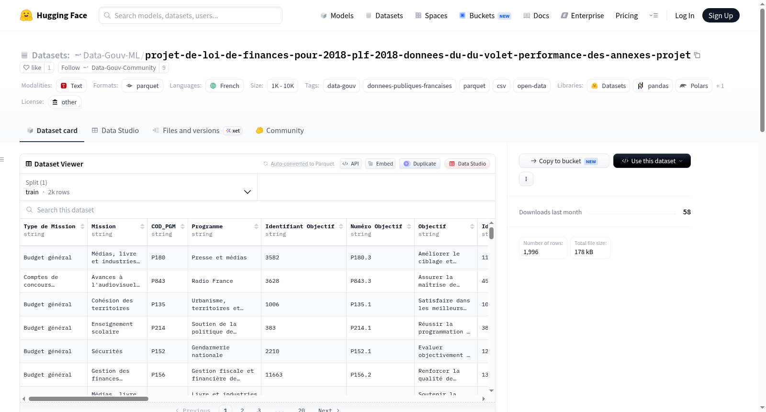766x412 pixels.
Task: Select the parquet format tag
Action: point(143,86)
